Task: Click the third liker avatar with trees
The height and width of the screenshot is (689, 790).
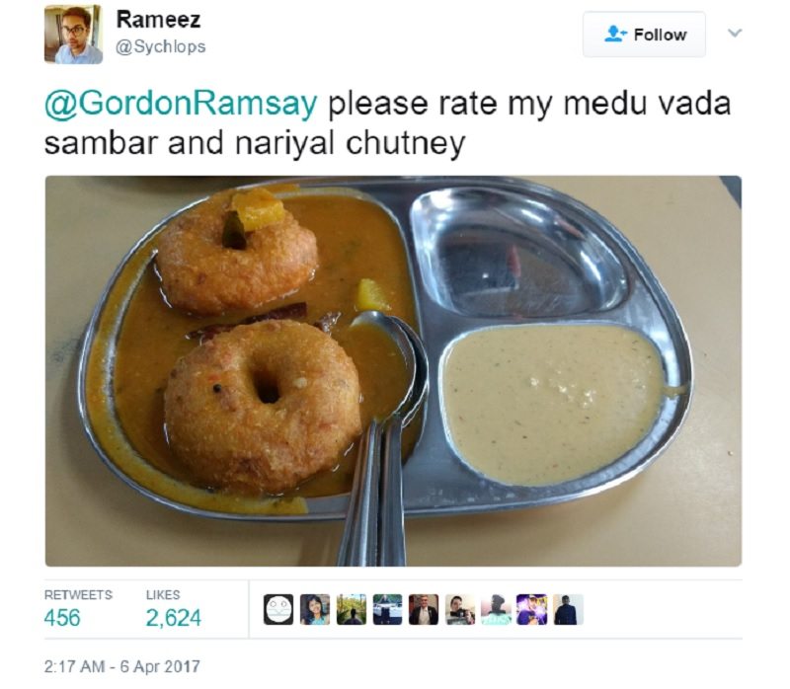Action: click(x=352, y=609)
